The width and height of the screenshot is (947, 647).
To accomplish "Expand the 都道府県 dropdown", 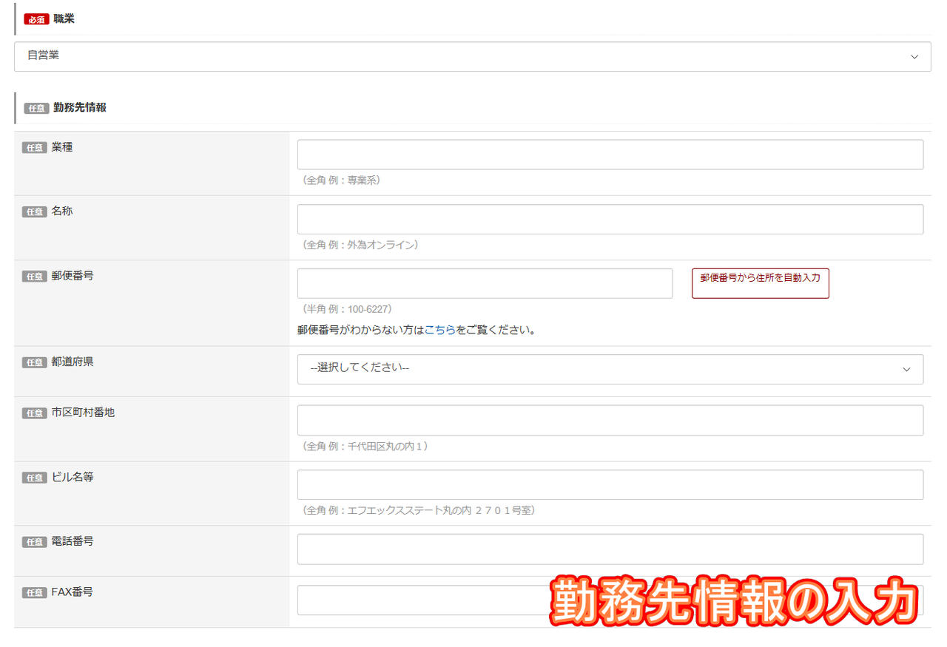I will (x=610, y=369).
